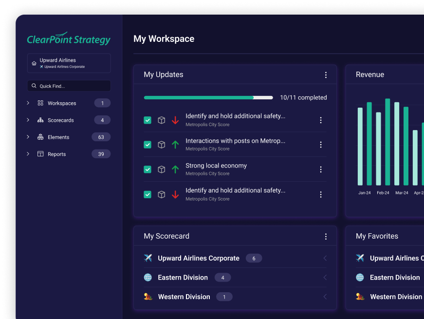Click the green up arrow for Strong local economy
The height and width of the screenshot is (319, 424).
(175, 169)
